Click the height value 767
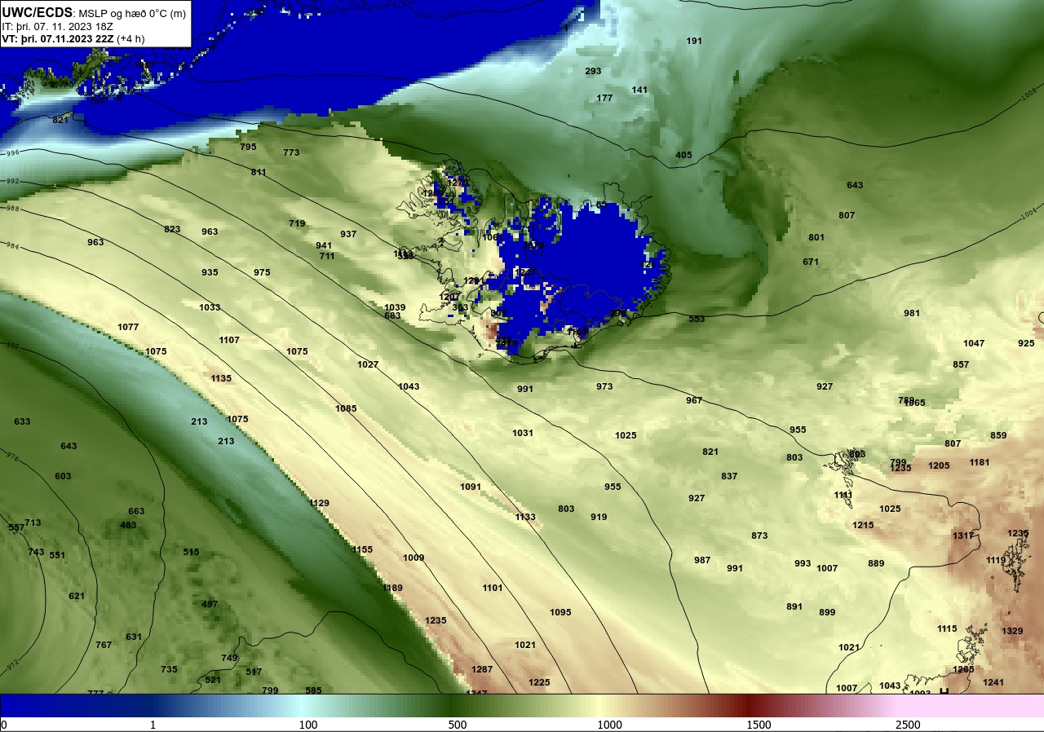Viewport: 1044px width, 732px height. 104,645
